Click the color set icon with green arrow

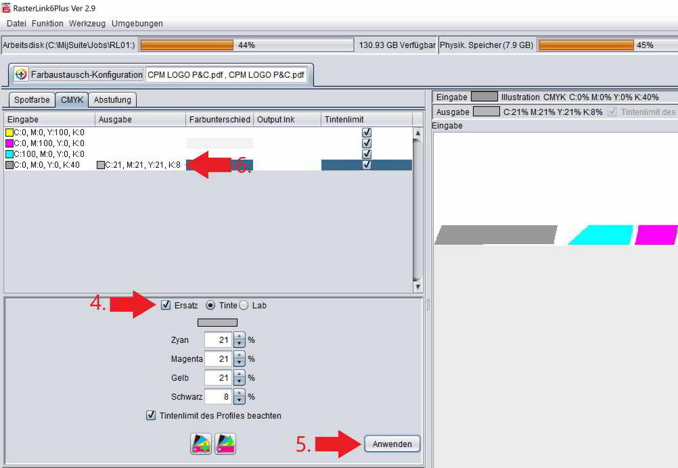[225, 444]
